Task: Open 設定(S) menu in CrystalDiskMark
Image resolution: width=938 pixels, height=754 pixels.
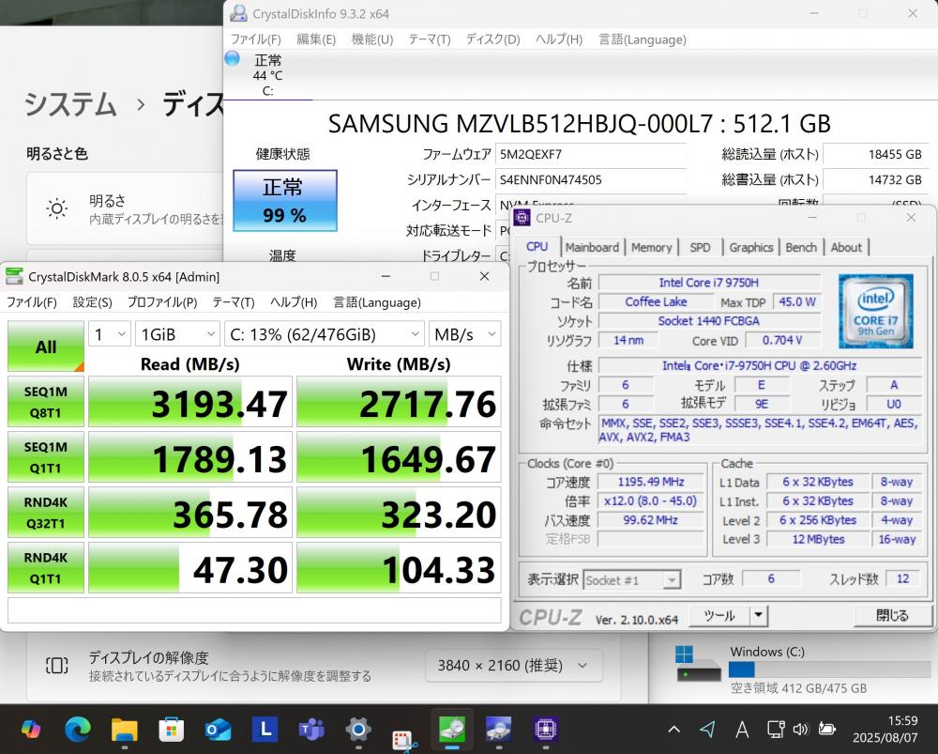Action: coord(92,302)
